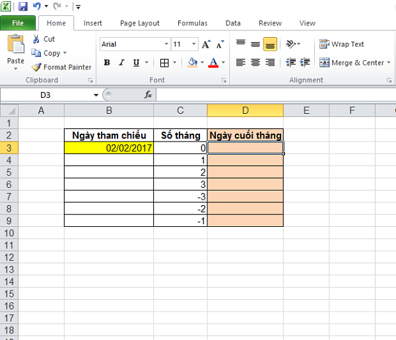Toggle Wrap Text for the cell
This screenshot has width=396, height=340.
(342, 44)
